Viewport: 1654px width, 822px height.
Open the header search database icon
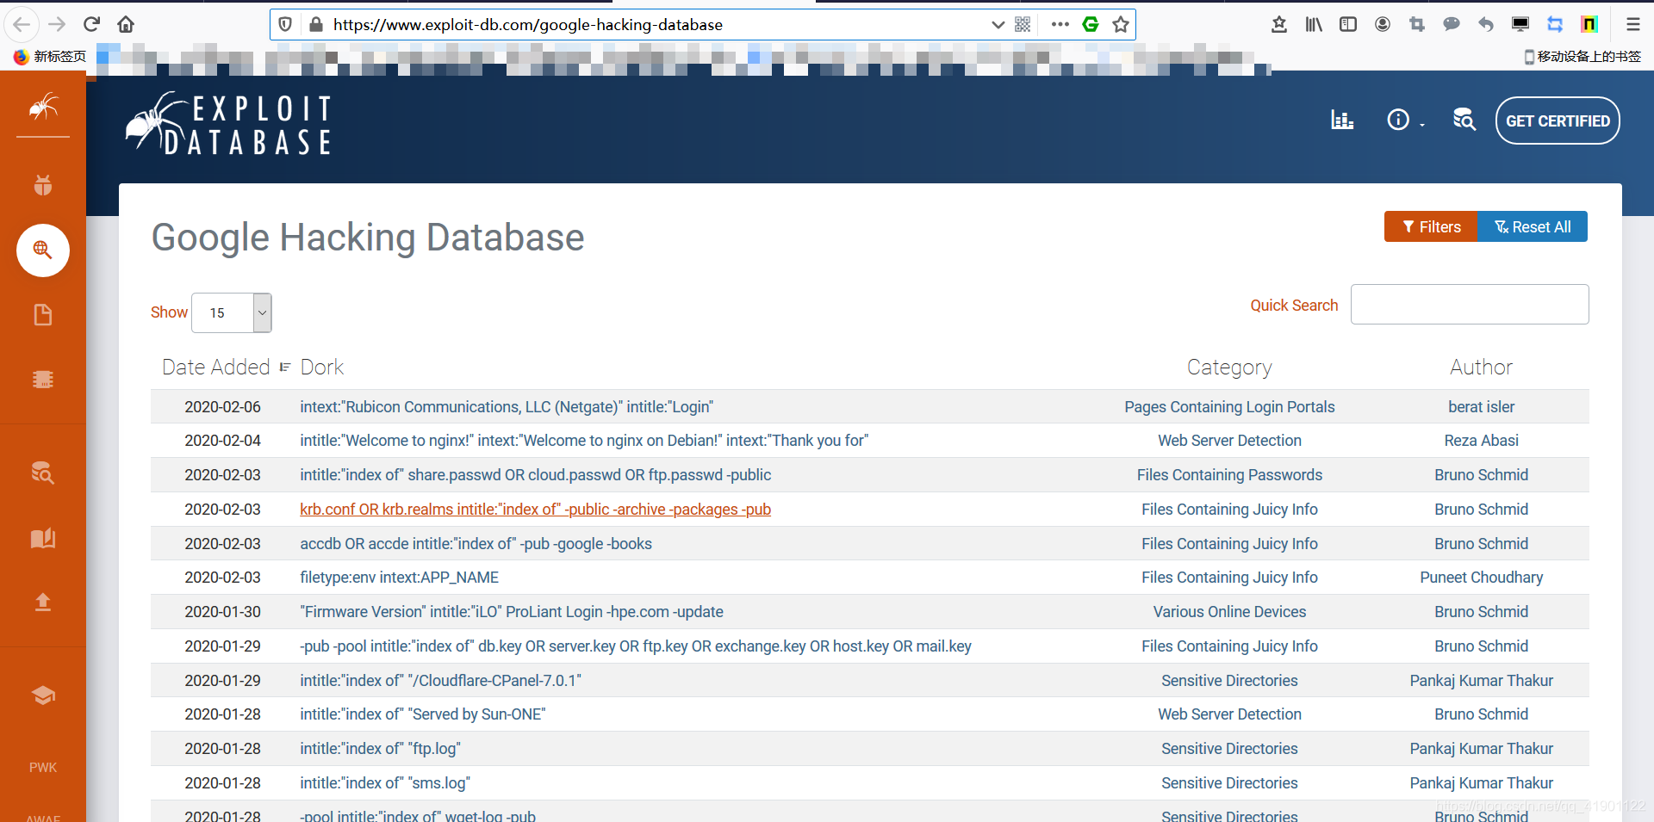(1464, 120)
